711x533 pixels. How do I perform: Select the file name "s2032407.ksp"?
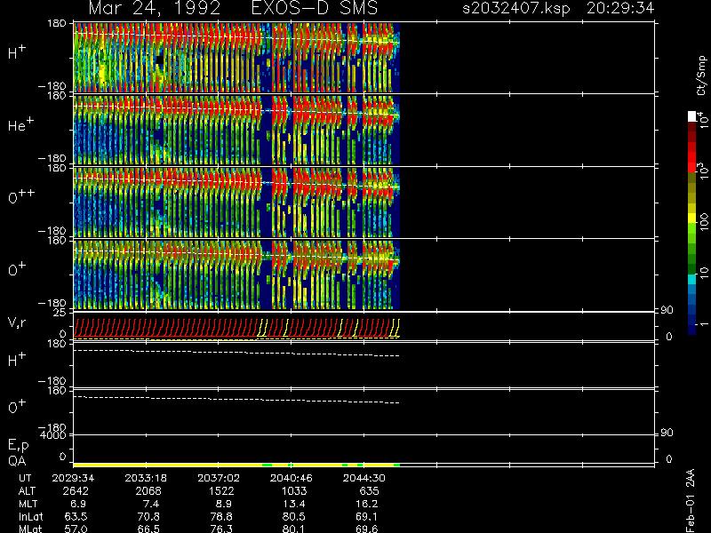516,8
